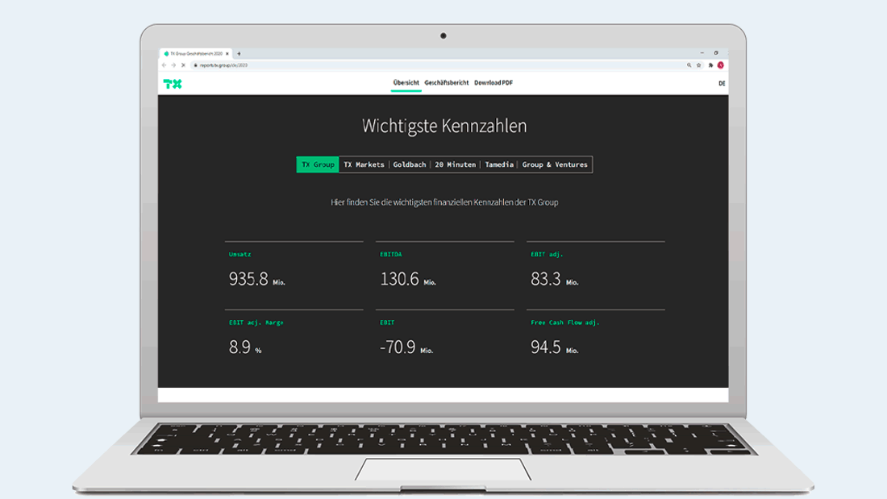Click the Download PDF link
Screen dimensions: 887x499
point(495,83)
